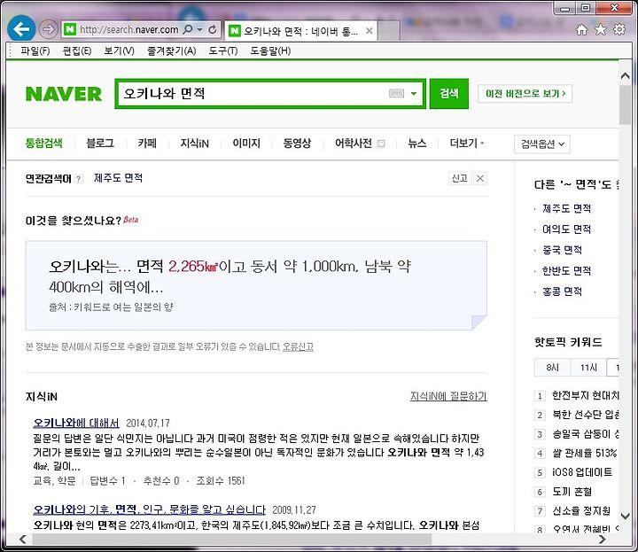Select the 통합검색 tab
Image resolution: width=638 pixels, height=552 pixels.
44,144
